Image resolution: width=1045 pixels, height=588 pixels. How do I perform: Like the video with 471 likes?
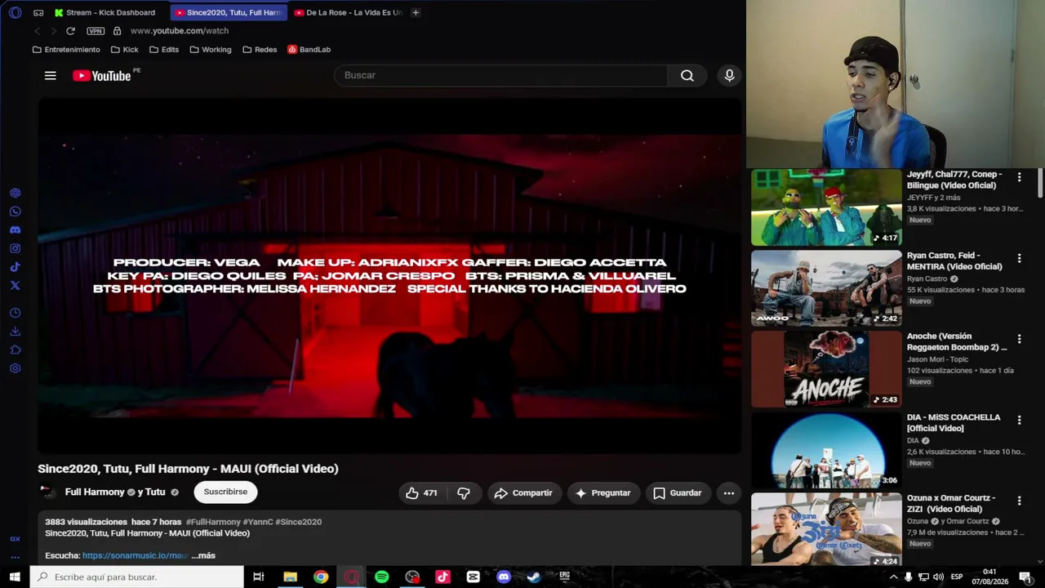[421, 493]
